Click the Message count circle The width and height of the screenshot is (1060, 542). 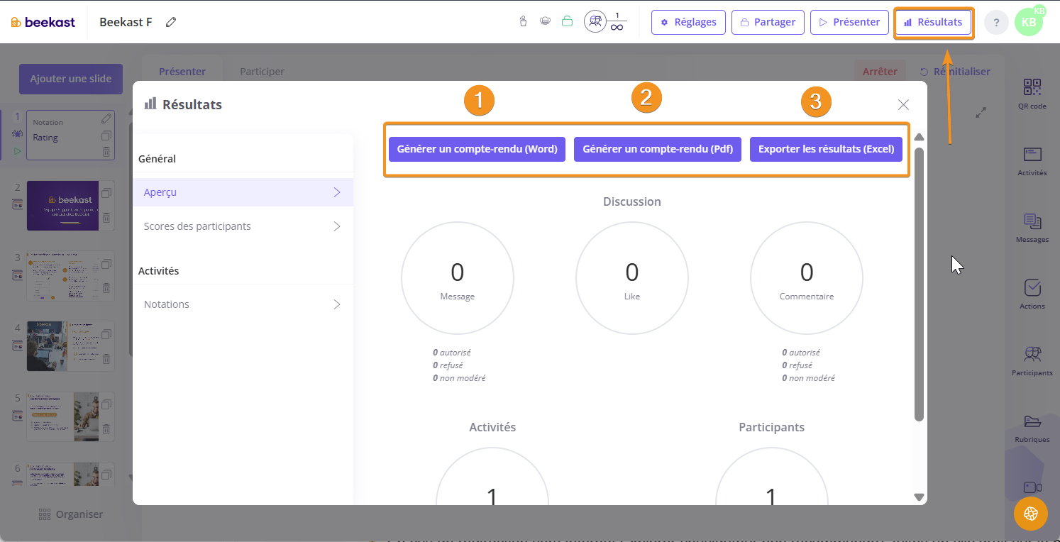458,278
